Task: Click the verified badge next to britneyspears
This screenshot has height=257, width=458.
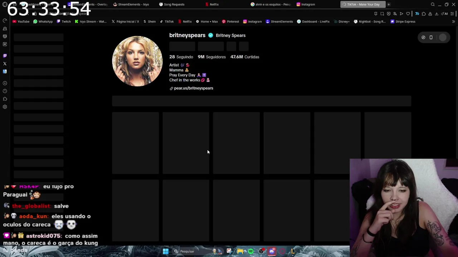Action: coord(210,35)
